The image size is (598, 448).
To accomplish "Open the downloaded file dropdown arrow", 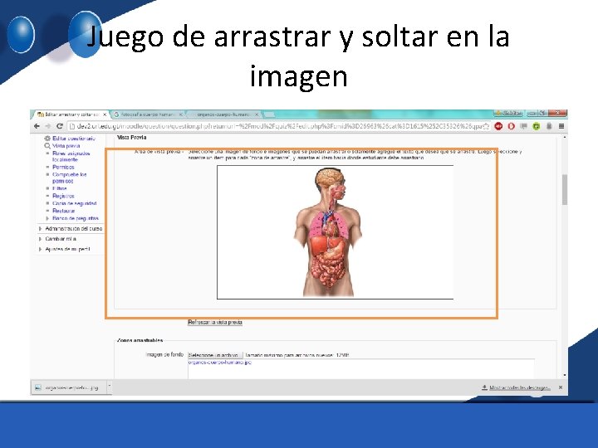I will [x=109, y=386].
